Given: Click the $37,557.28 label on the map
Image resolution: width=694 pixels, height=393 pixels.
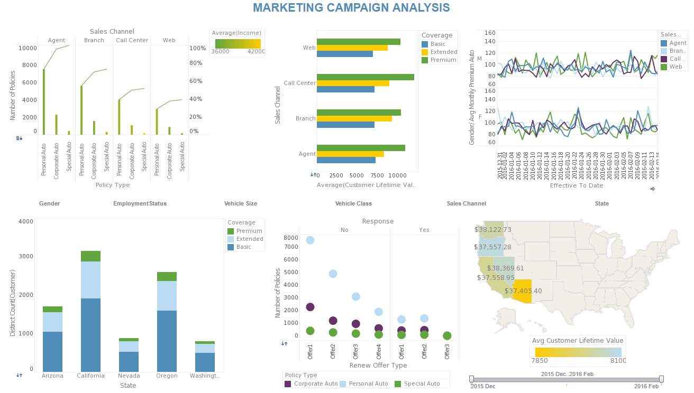Looking at the screenshot, I should [x=492, y=247].
